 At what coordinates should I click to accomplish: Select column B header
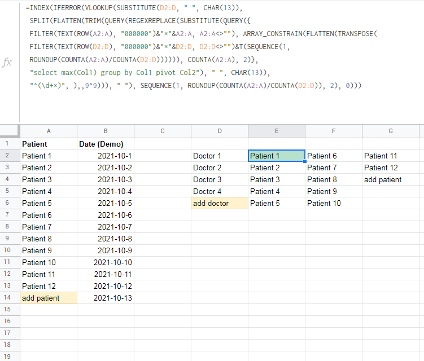tap(106, 131)
